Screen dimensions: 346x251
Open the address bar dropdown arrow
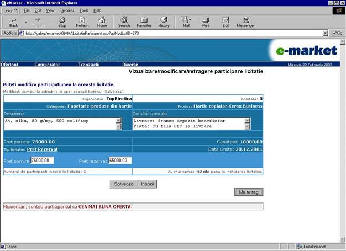[x=326, y=33]
